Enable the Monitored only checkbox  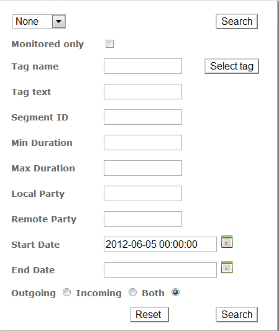pyautogui.click(x=109, y=44)
